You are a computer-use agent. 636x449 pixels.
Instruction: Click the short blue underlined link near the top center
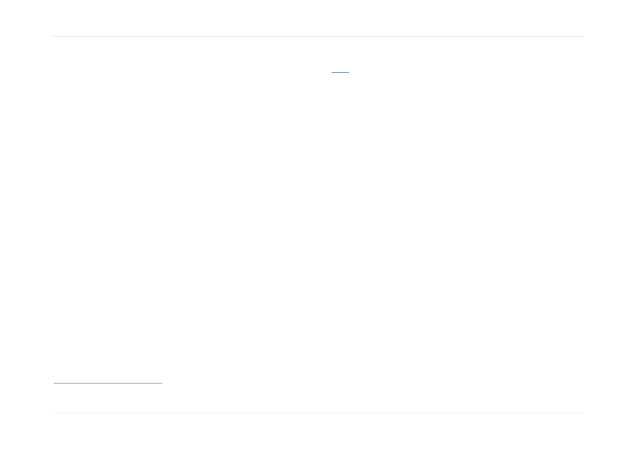pos(340,72)
